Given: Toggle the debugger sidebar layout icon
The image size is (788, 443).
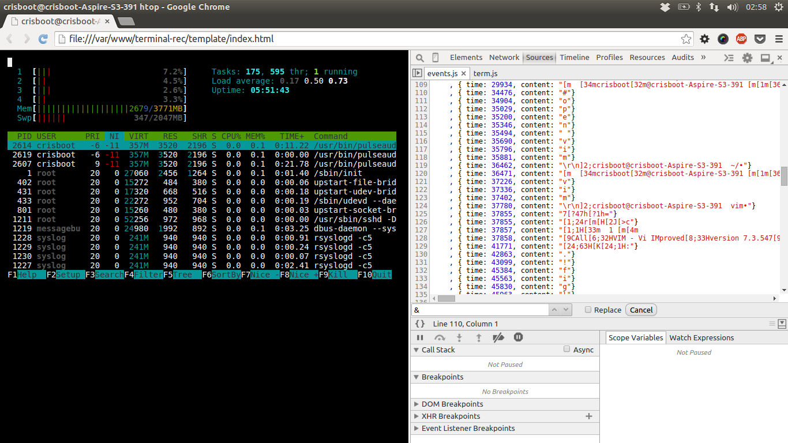Looking at the screenshot, I should (x=782, y=324).
